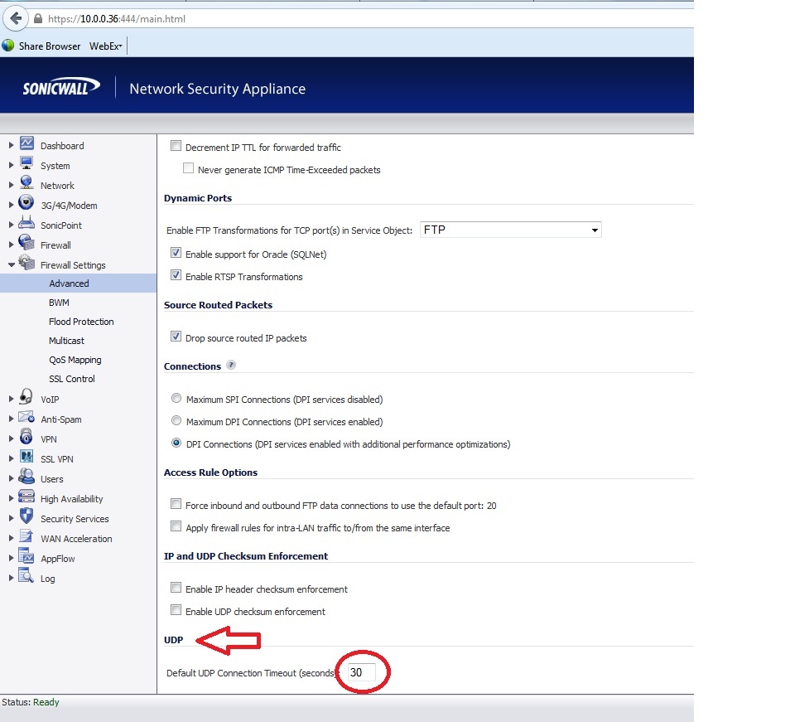Enable Decrement IP TTL for forwarded traffic

pos(176,146)
